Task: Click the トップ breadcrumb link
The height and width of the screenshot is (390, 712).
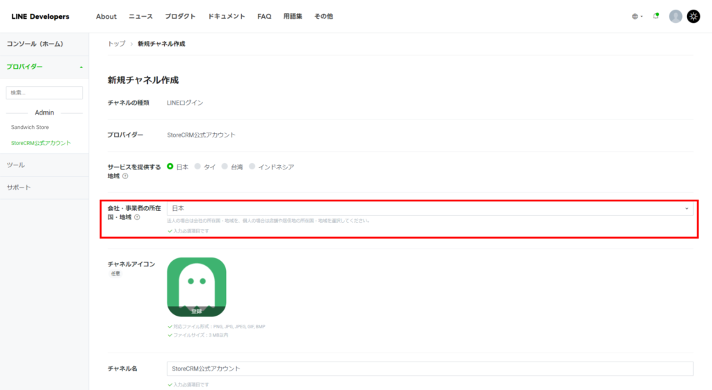Action: click(116, 44)
